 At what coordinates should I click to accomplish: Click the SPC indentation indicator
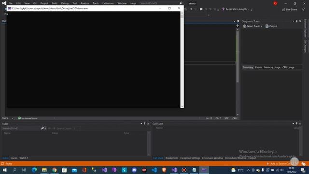[x=226, y=118]
